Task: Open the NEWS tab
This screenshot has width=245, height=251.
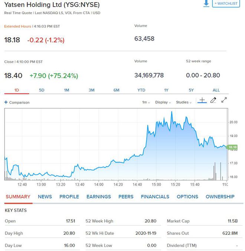Action: (45, 197)
